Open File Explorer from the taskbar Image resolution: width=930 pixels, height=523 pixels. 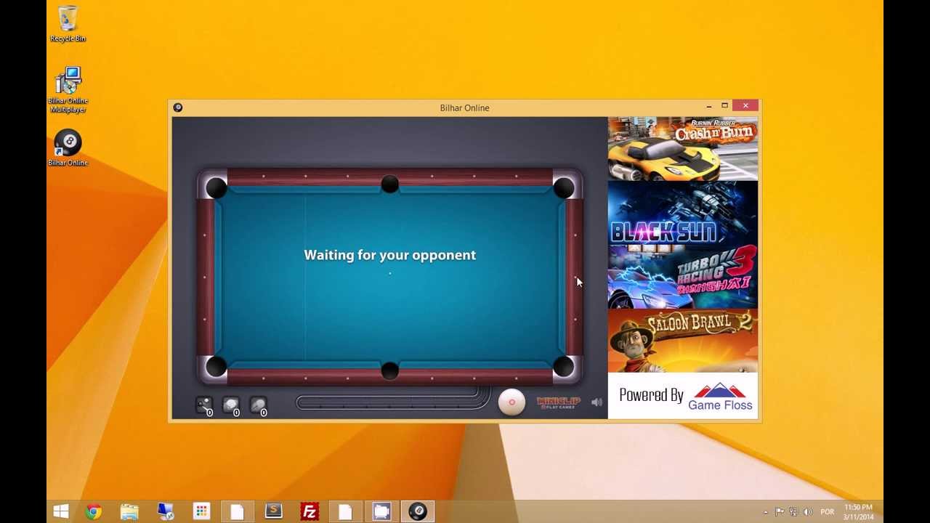pos(129,511)
